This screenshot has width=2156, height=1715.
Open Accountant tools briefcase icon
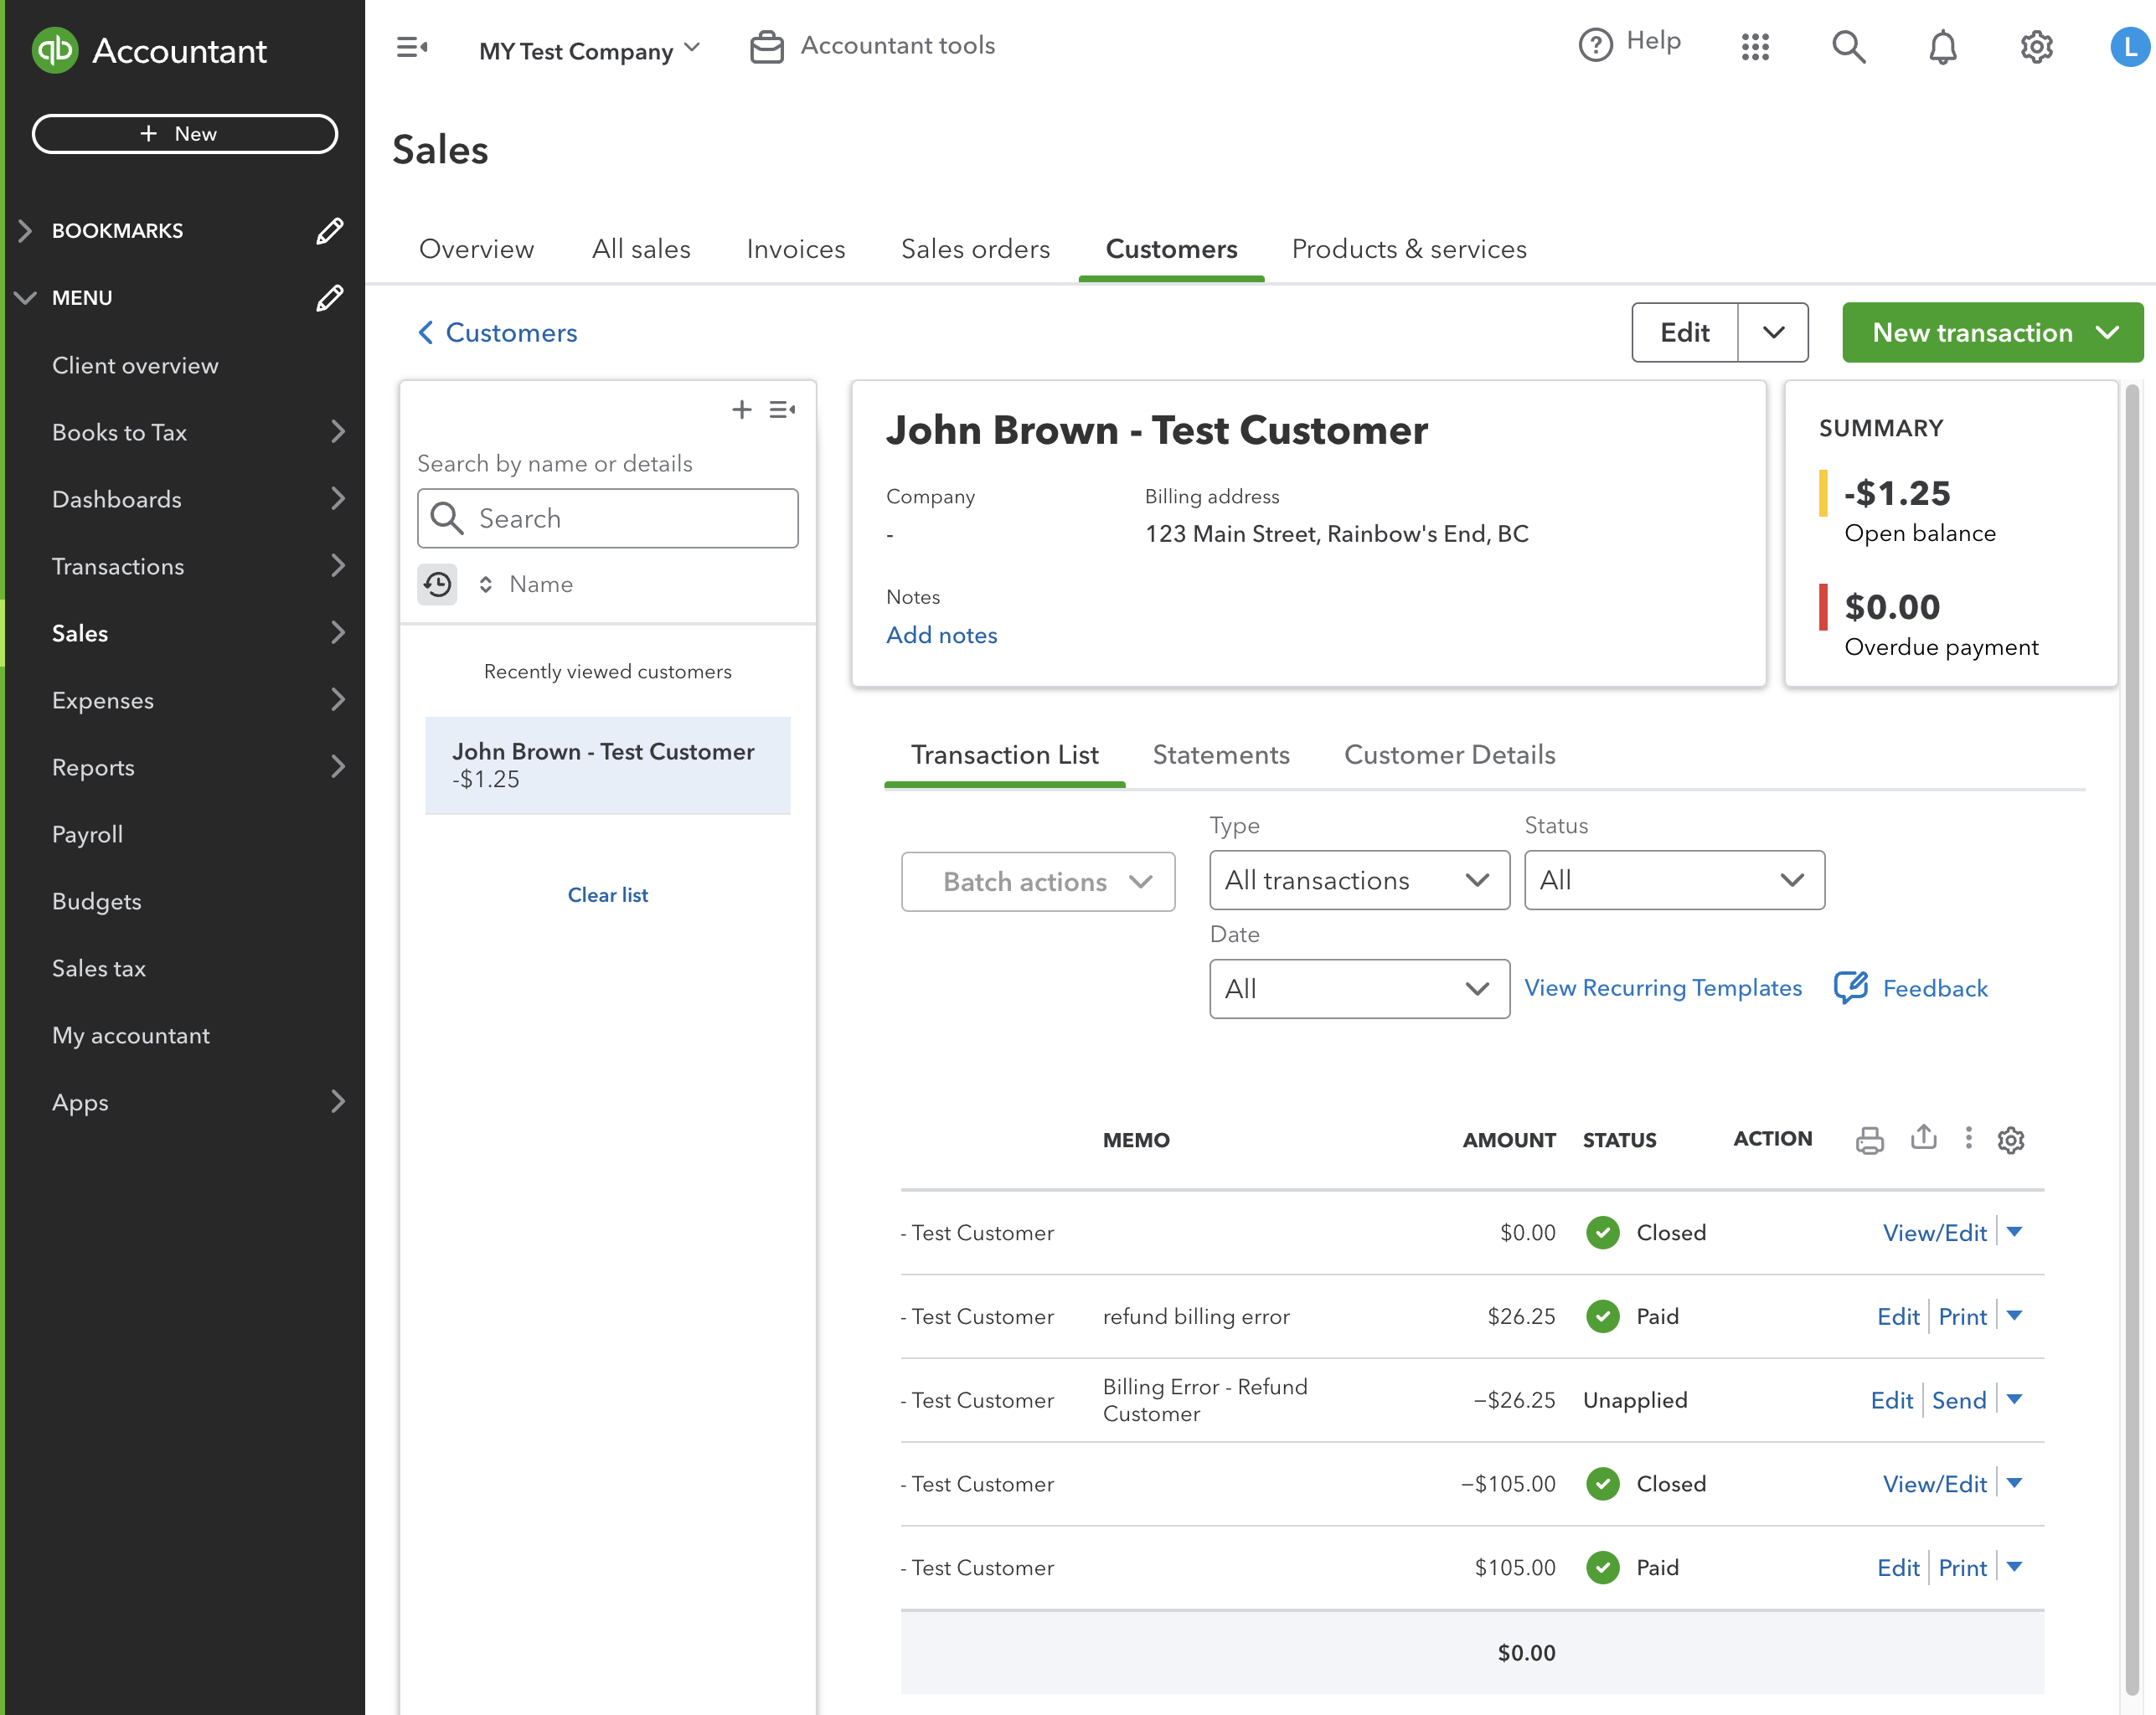pos(767,47)
